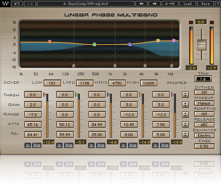Bypass the first band

coord(37,146)
